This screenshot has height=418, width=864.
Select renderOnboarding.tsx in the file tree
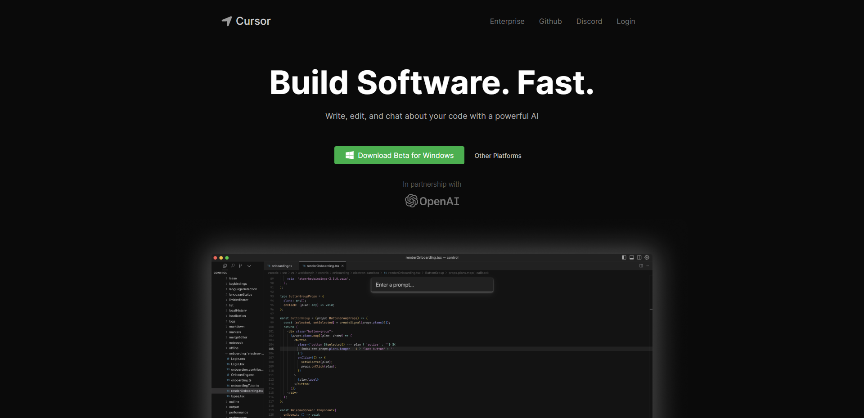click(238, 391)
